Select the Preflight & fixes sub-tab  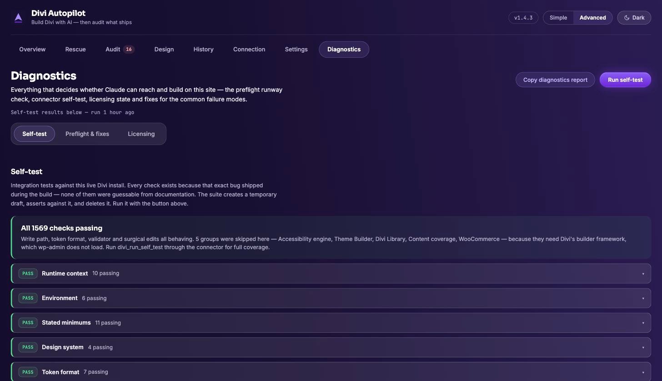87,134
